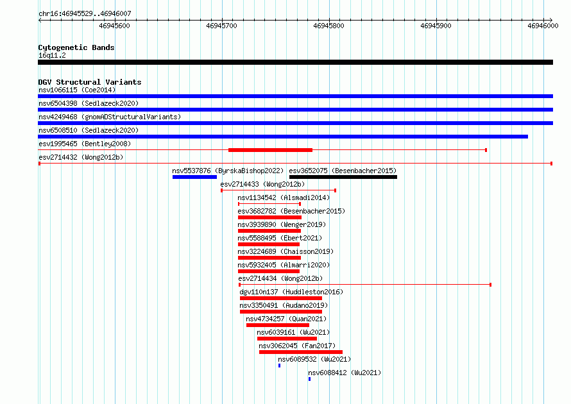Select the nsv6039161 (Wu2021) label

[x=293, y=332]
